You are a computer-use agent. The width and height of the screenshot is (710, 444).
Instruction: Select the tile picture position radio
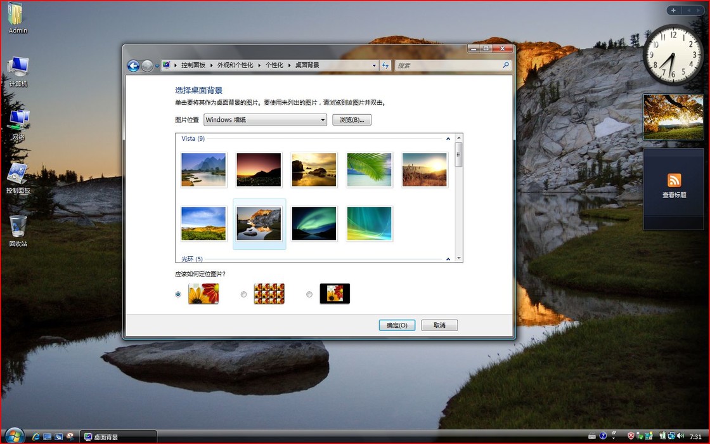[243, 294]
